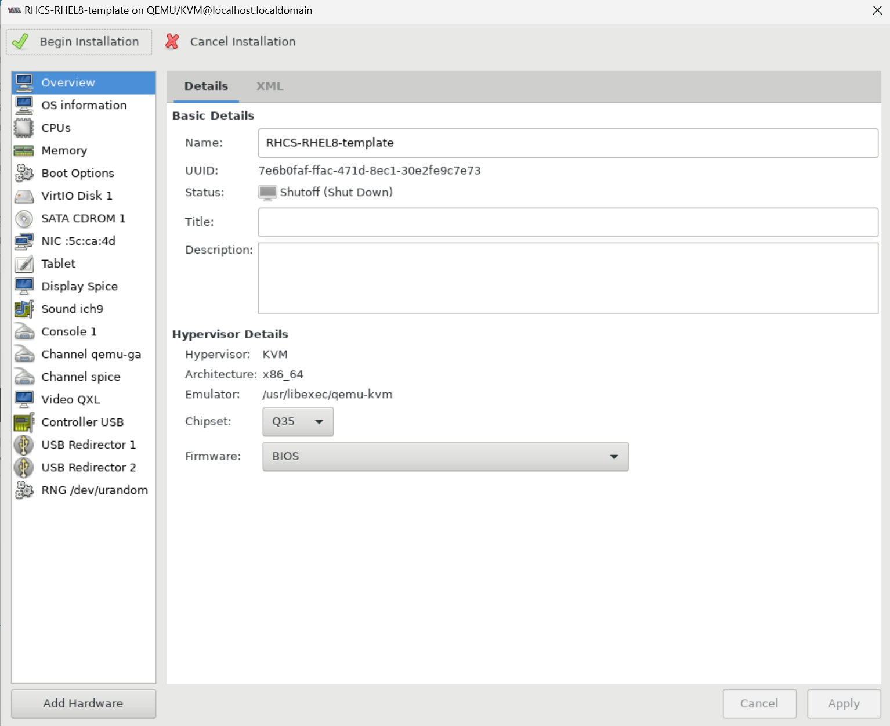
Task: Select the RNG /dev/urandom row label
Action: point(95,490)
